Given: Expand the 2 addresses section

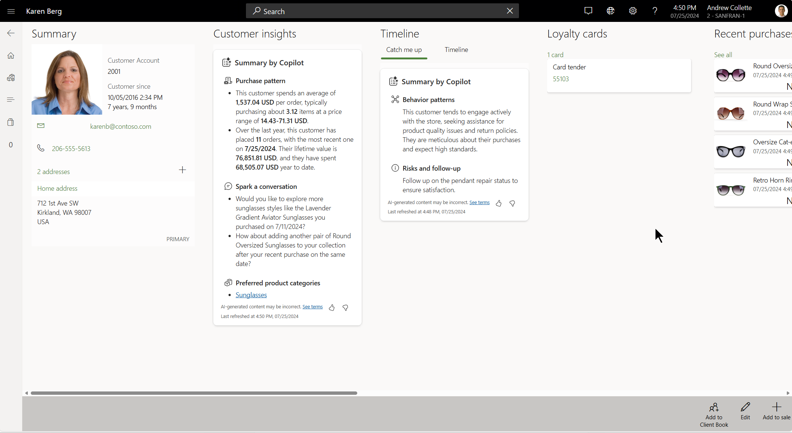Looking at the screenshot, I should click(x=53, y=171).
